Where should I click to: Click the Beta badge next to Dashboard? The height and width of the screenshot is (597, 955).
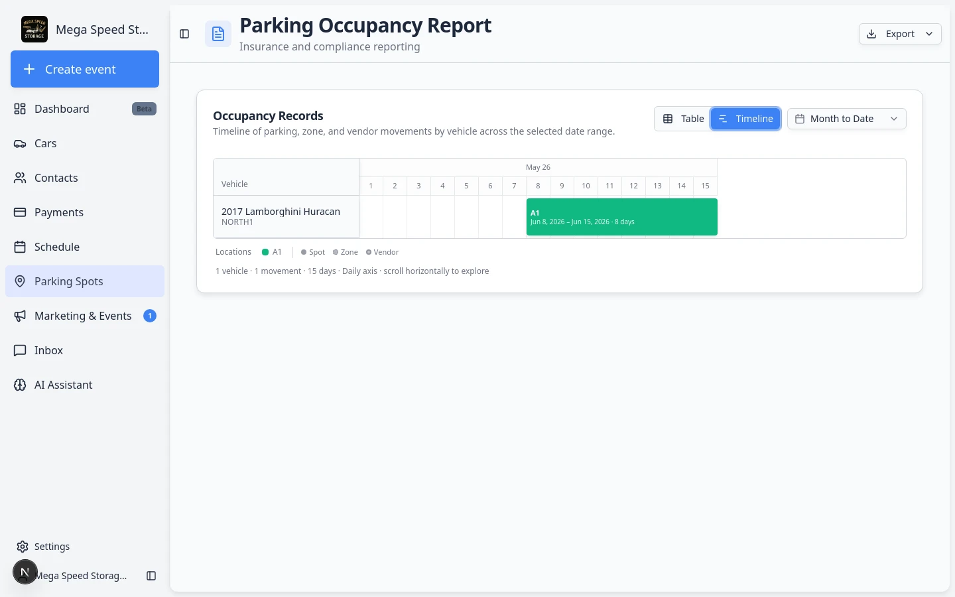click(144, 109)
